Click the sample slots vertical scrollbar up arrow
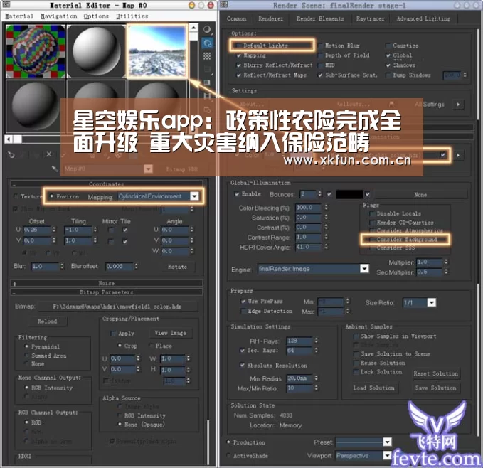The image size is (483, 468). [193, 28]
